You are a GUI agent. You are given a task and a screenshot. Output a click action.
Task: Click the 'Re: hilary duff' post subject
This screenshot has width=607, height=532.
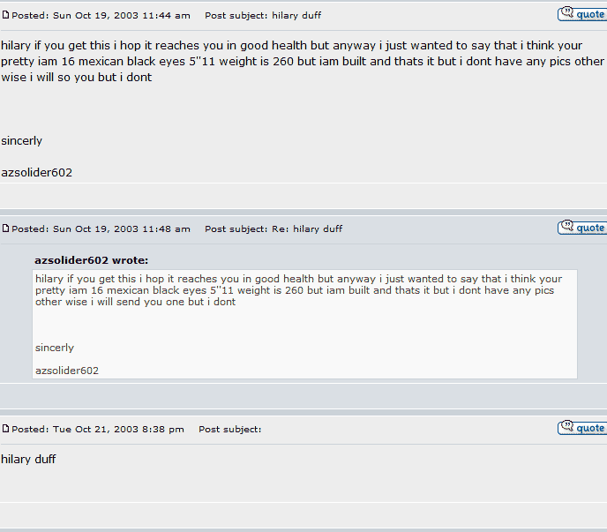click(x=307, y=229)
